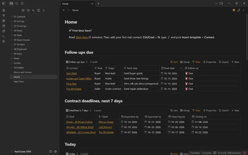This screenshot has width=248, height=155.
Task: Toggle the left sidebar collapse icon
Action: coord(4,3)
